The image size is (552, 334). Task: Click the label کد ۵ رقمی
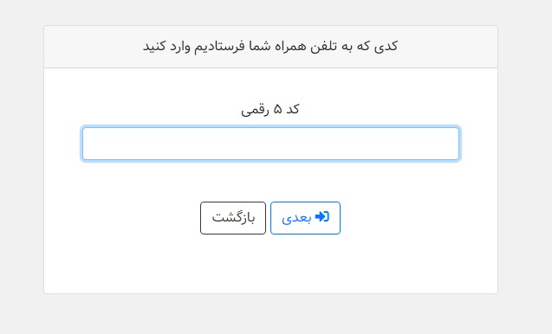(x=270, y=110)
